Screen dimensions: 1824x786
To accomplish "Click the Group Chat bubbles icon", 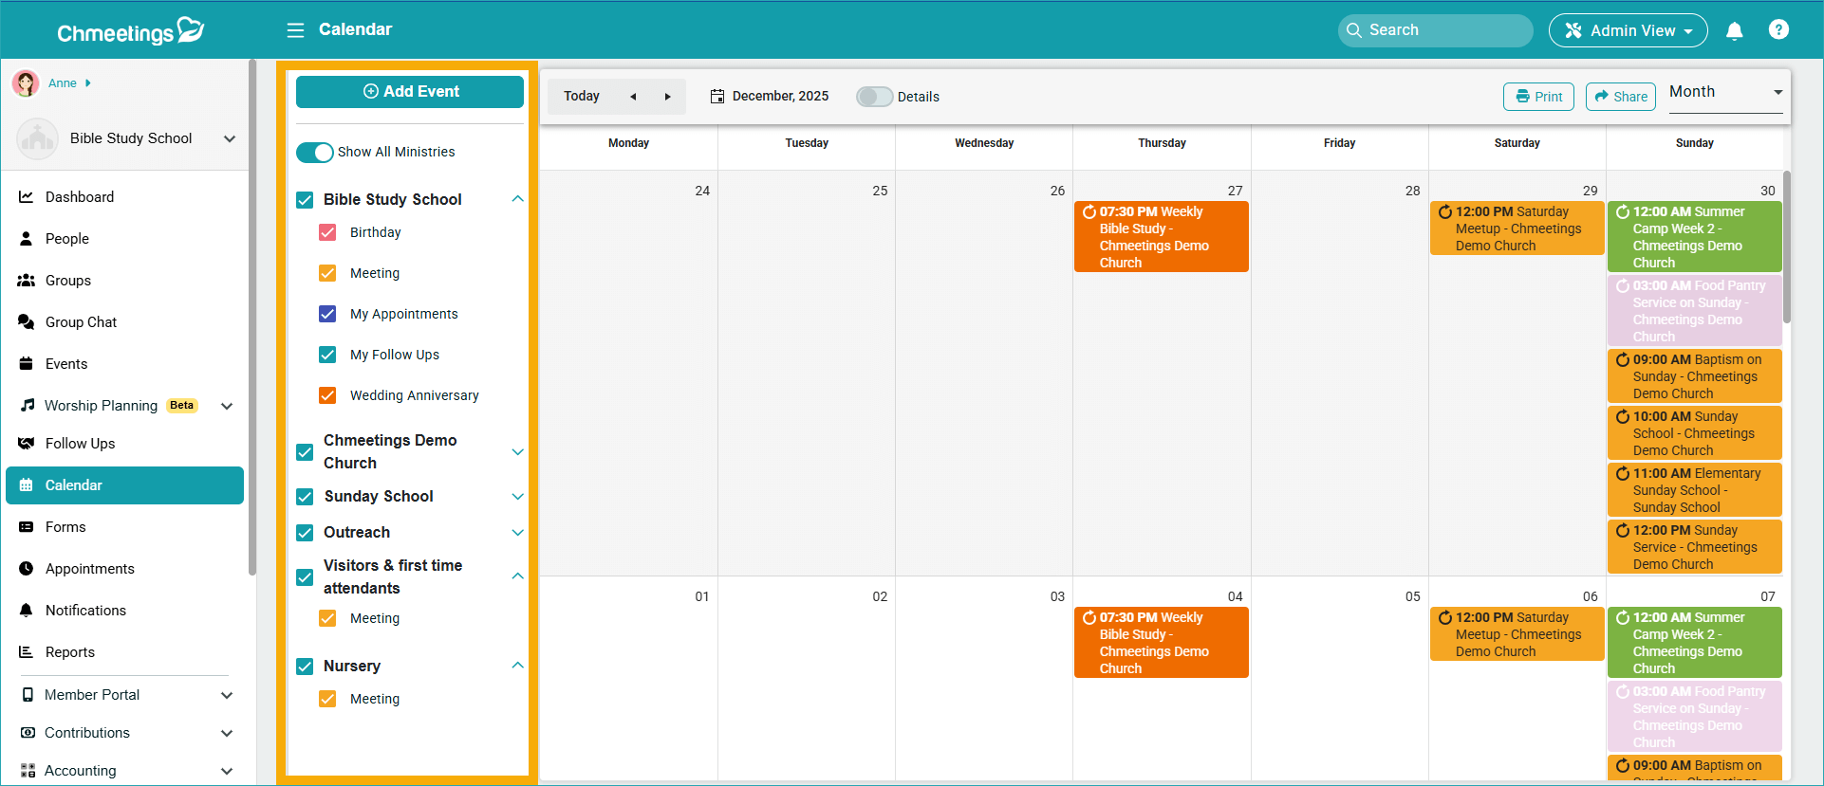I will [27, 322].
